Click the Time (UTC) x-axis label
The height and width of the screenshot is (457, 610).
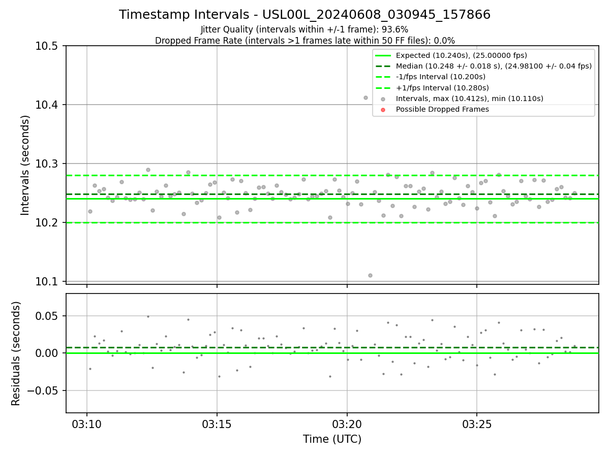point(332,439)
